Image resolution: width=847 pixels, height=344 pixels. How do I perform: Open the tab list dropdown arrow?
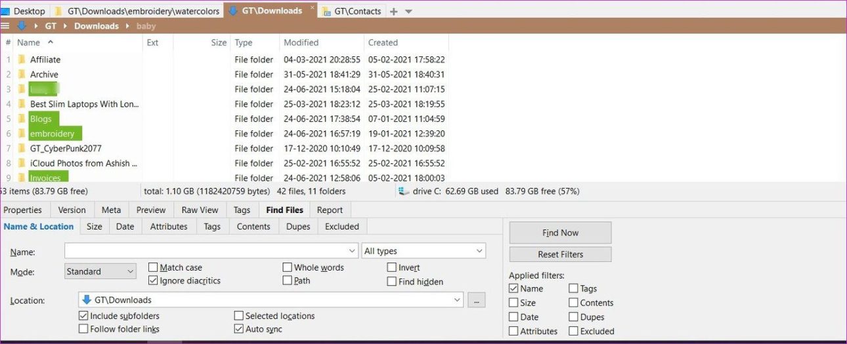pyautogui.click(x=408, y=12)
